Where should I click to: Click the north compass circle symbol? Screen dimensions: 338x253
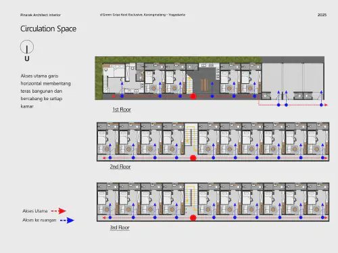point(27,47)
